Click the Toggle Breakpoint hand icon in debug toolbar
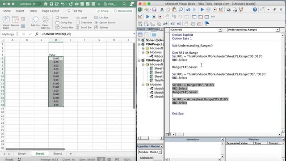The width and height of the screenshot is (286, 161). click(167, 17)
